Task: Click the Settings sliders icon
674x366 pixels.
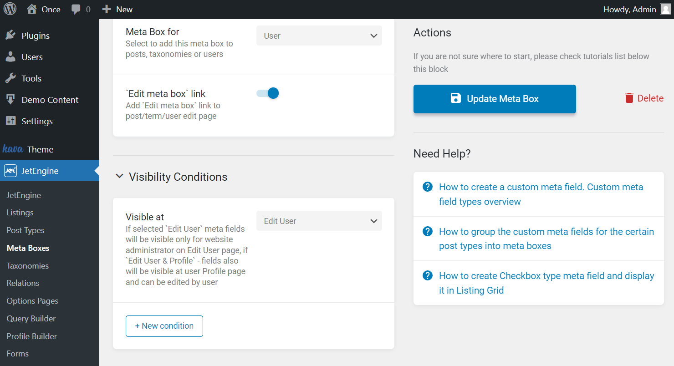Action: 10,121
